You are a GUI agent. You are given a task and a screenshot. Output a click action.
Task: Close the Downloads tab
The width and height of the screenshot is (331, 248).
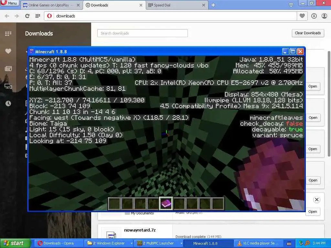pos(141,5)
